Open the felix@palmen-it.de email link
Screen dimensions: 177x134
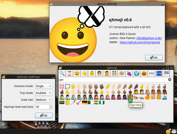149,38
